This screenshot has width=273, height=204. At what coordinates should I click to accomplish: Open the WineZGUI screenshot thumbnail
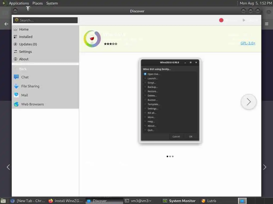click(x=170, y=100)
